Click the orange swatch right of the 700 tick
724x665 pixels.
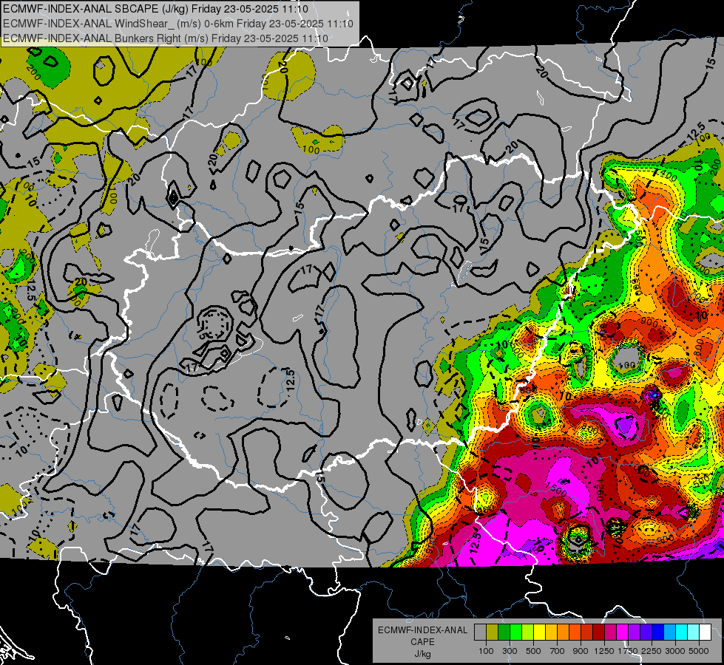[563, 632]
